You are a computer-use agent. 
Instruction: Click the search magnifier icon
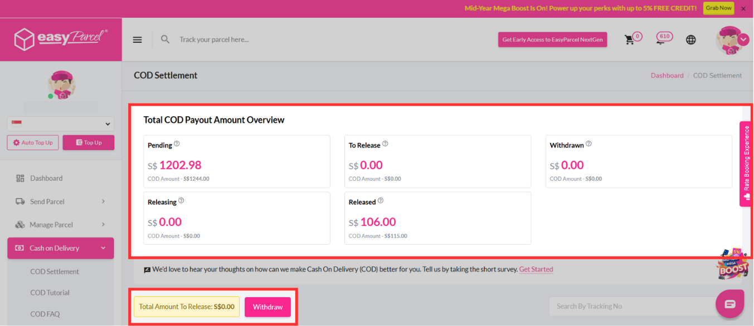[165, 39]
